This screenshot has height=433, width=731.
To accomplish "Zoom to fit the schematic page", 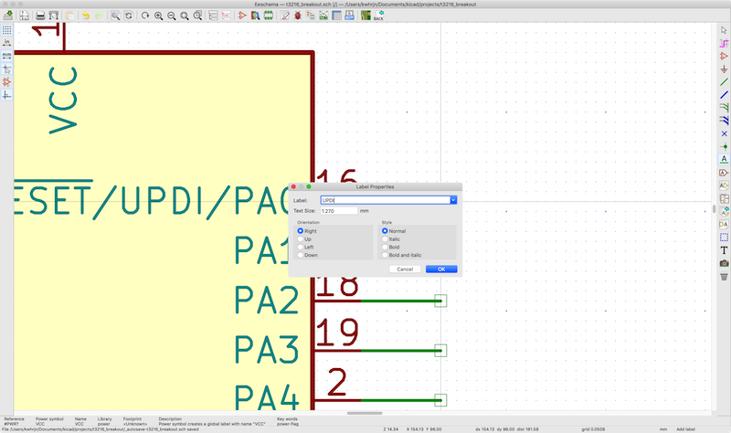I will (185, 16).
